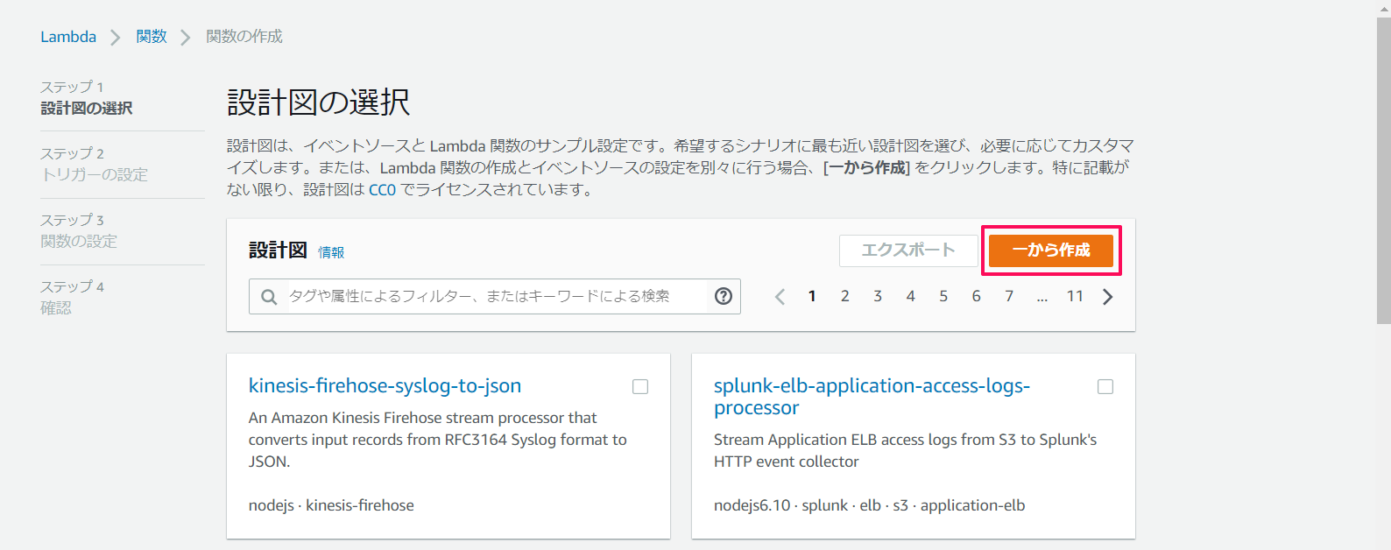Tick the splunk-elb-application-access-logs-processor checkbox
This screenshot has height=550, width=1391.
(1105, 387)
